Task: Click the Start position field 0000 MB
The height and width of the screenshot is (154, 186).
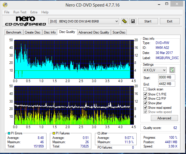Action: coord(166,77)
